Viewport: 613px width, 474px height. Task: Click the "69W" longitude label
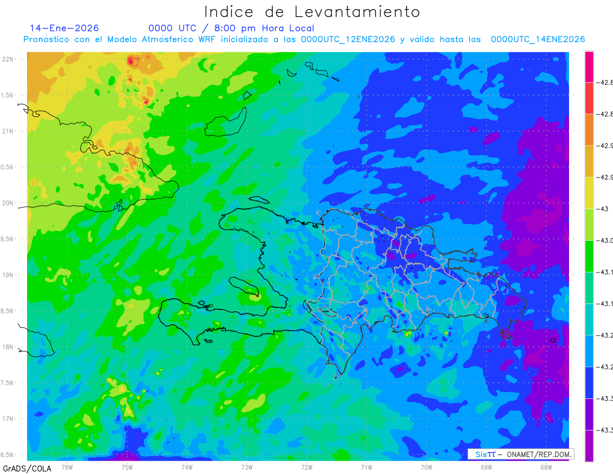486,467
